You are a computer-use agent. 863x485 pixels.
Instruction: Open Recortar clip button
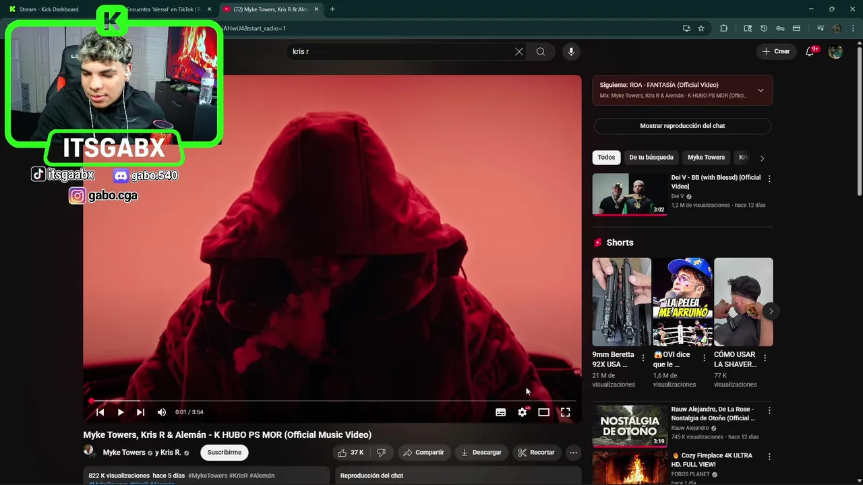click(537, 453)
